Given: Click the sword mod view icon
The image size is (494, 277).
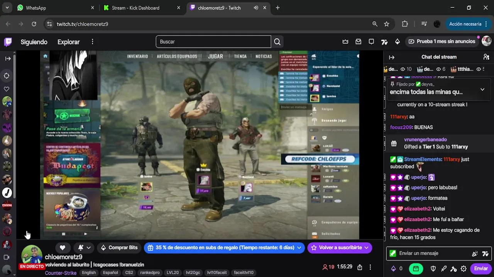Looking at the screenshot, I should click(x=443, y=269).
